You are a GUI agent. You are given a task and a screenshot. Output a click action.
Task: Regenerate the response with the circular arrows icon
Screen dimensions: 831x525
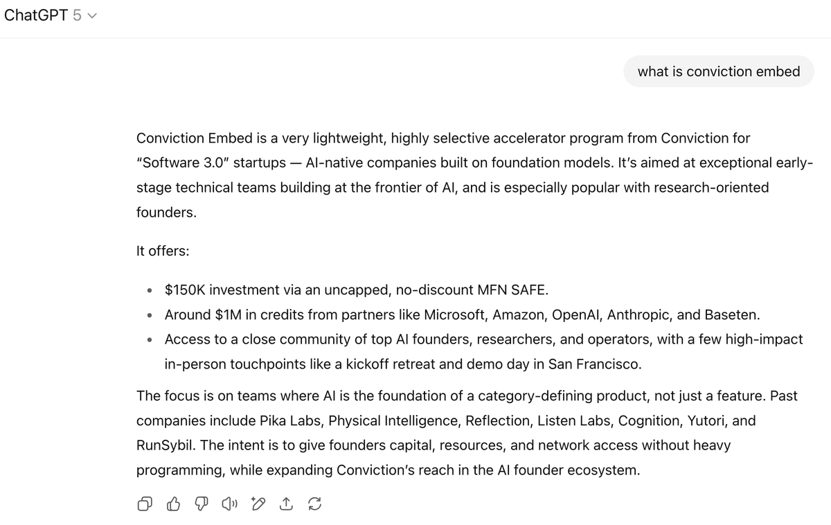314,504
